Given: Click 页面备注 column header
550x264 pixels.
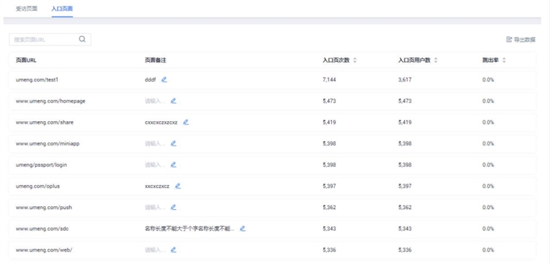Looking at the screenshot, I should (155, 60).
